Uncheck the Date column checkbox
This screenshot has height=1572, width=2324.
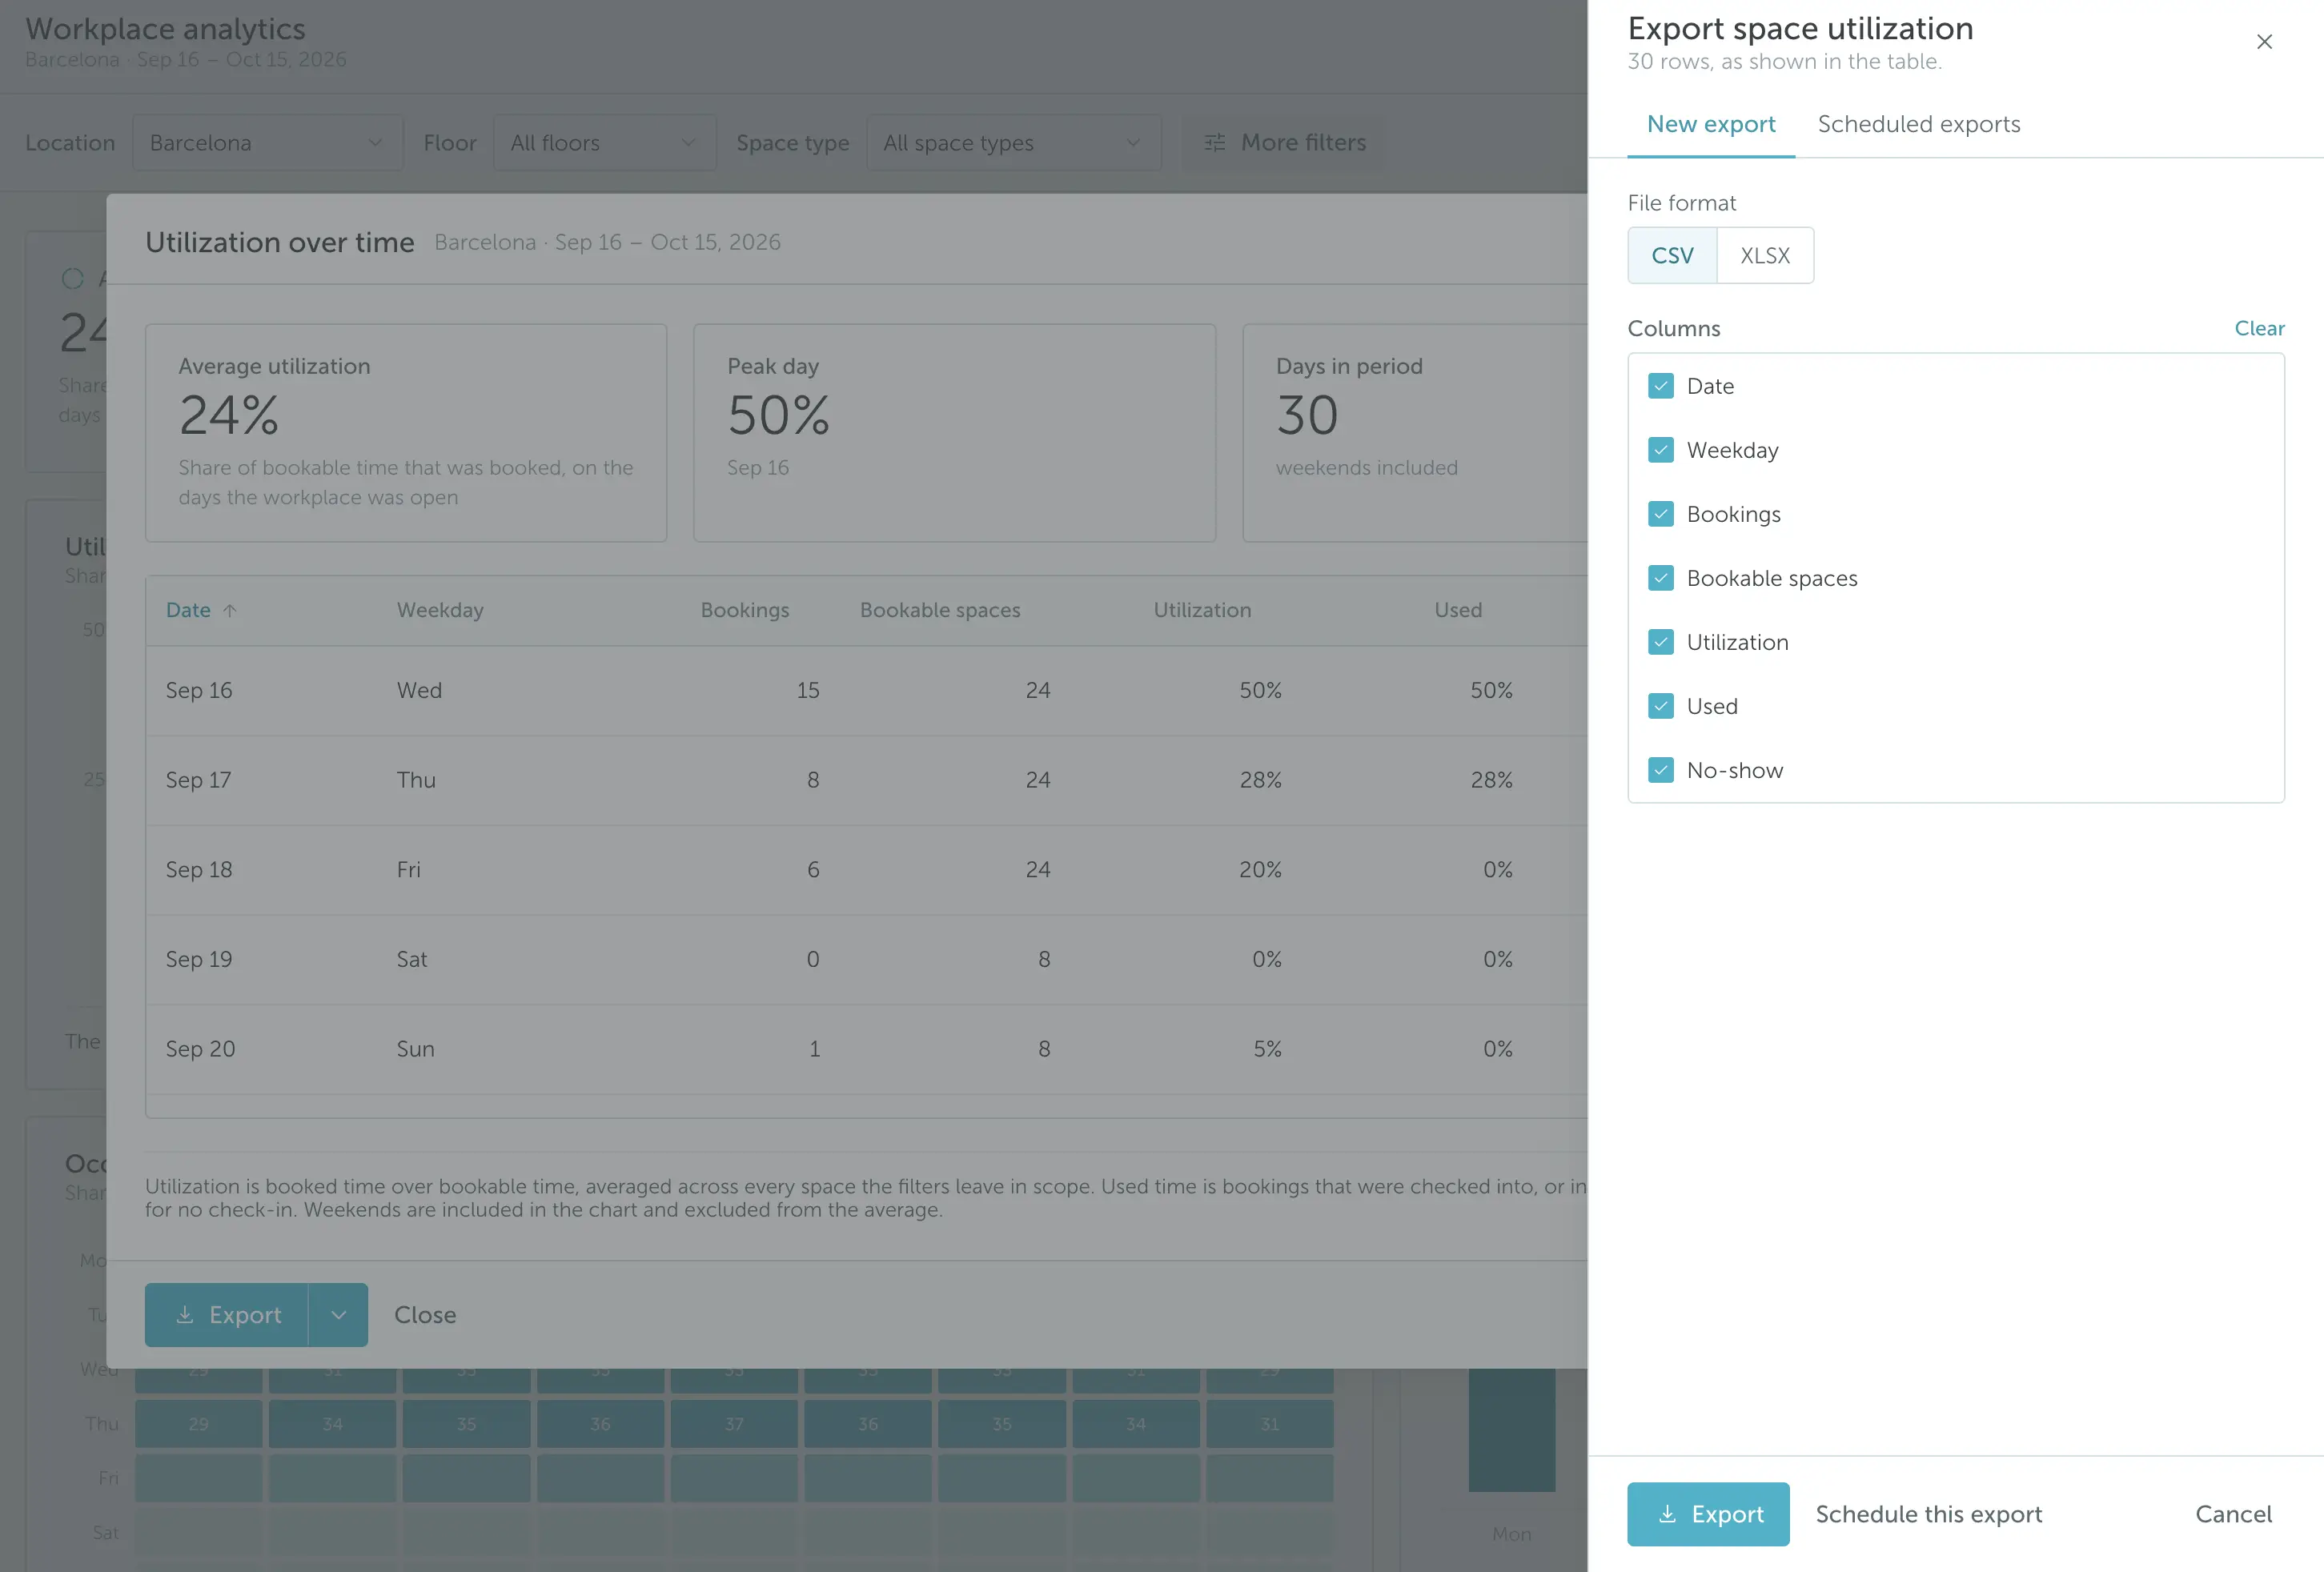pyautogui.click(x=1660, y=386)
